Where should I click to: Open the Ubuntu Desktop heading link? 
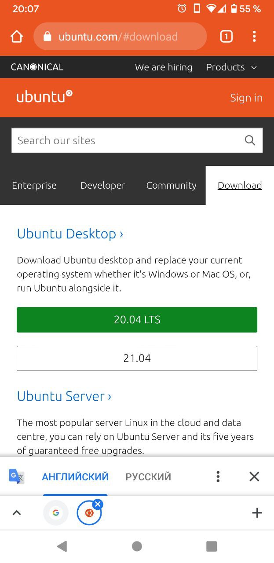(70, 234)
